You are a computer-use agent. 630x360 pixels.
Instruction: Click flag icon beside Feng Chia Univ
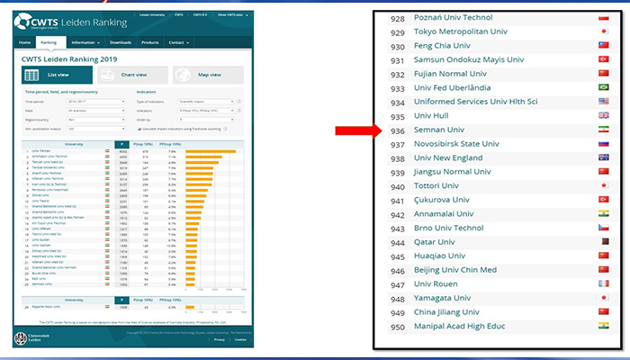click(x=604, y=45)
